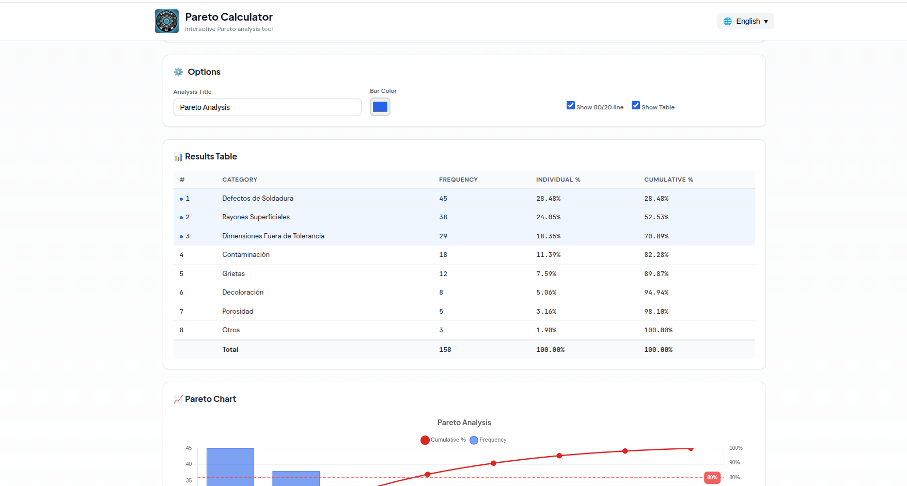Click the Pareto Chart line icon
Screen dimensions: 907x486
pyautogui.click(x=178, y=399)
